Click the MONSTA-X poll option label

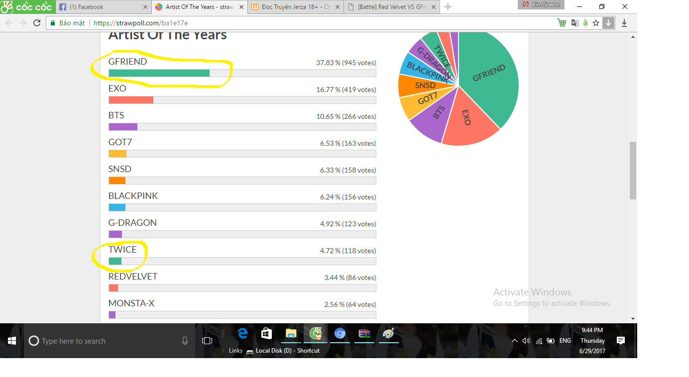[x=131, y=303]
